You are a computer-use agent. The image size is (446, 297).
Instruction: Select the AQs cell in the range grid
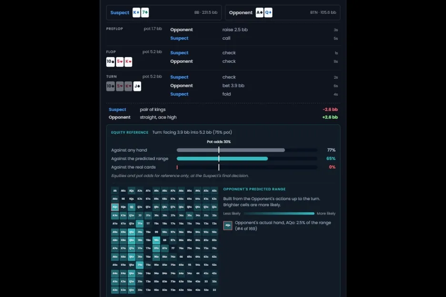tap(132, 190)
